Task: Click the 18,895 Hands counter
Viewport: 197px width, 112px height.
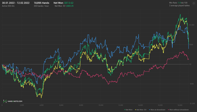Action: (x=41, y=3)
